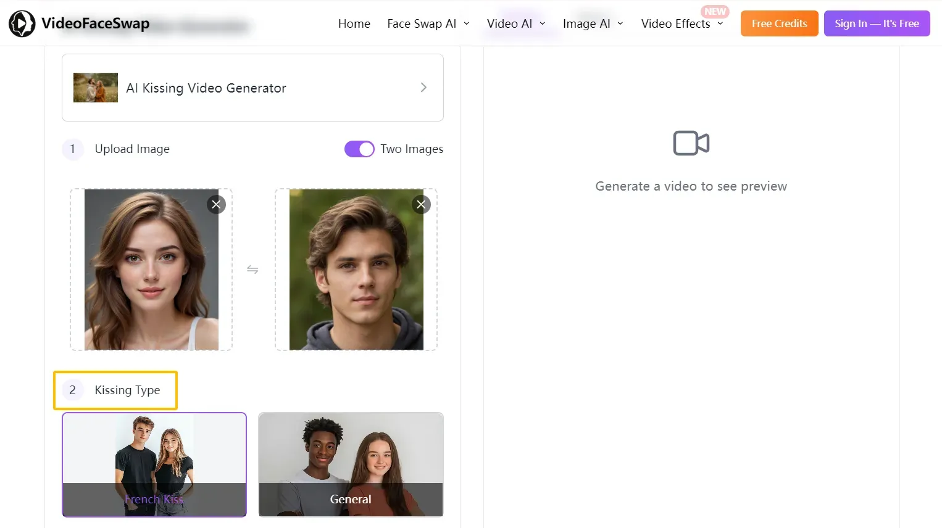
Task: Go to the Home menu item
Action: pyautogui.click(x=354, y=23)
